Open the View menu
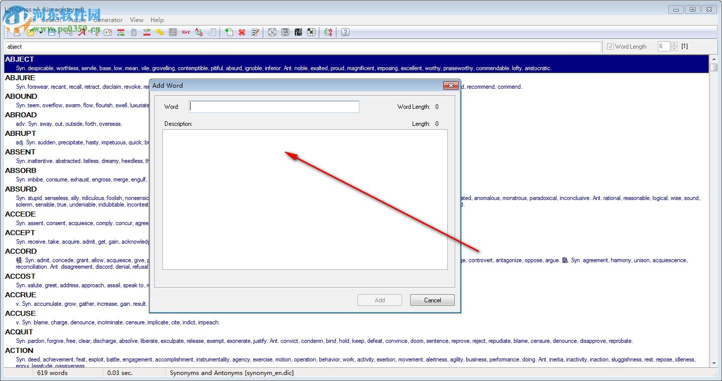Screen dimensions: 722x381 (x=136, y=20)
